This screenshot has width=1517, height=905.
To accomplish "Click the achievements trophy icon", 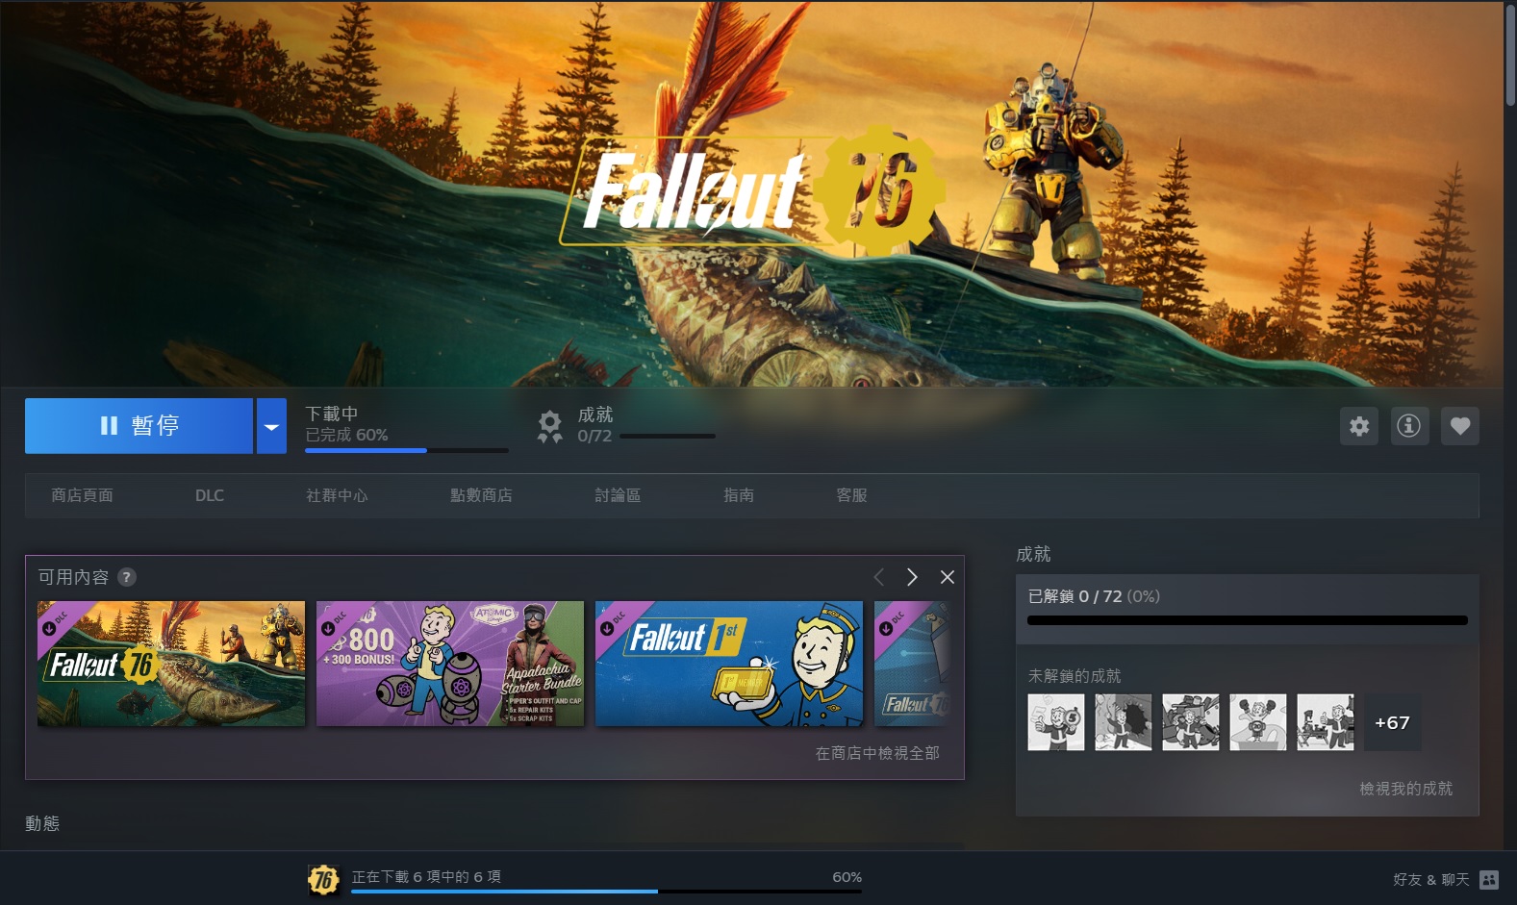I will click(x=549, y=426).
